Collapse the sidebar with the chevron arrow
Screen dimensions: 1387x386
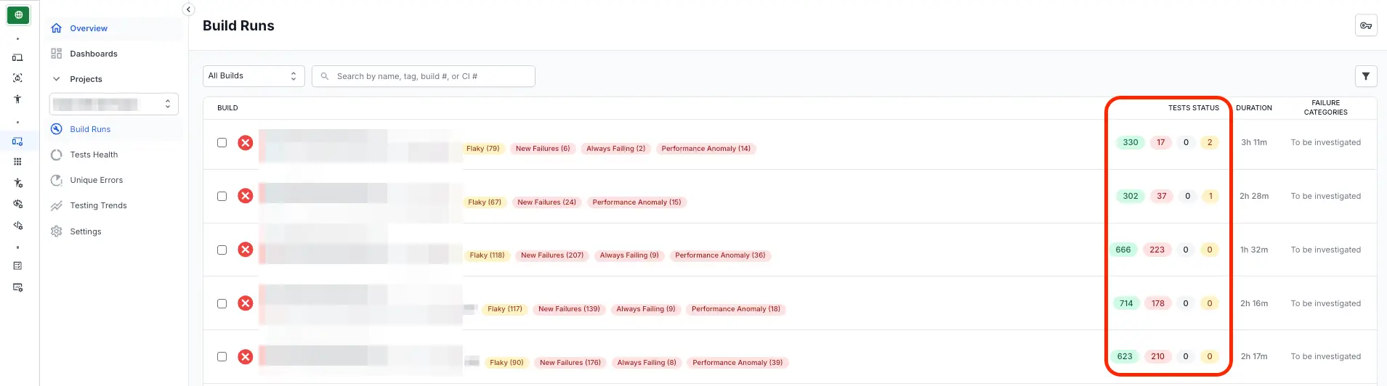[x=188, y=9]
